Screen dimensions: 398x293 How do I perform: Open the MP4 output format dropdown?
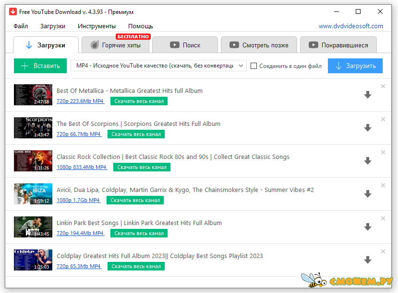pyautogui.click(x=158, y=66)
